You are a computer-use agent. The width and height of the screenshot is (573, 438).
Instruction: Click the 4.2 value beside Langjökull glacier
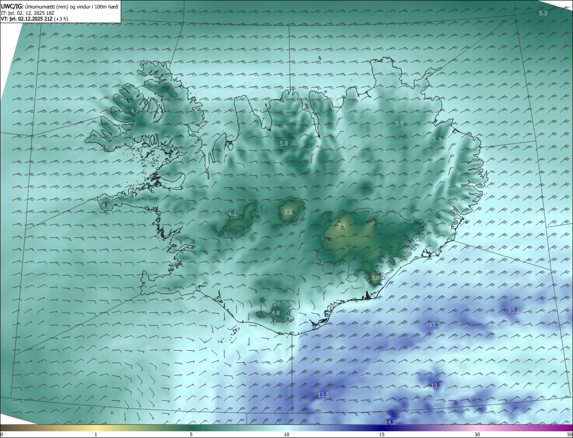(232, 214)
